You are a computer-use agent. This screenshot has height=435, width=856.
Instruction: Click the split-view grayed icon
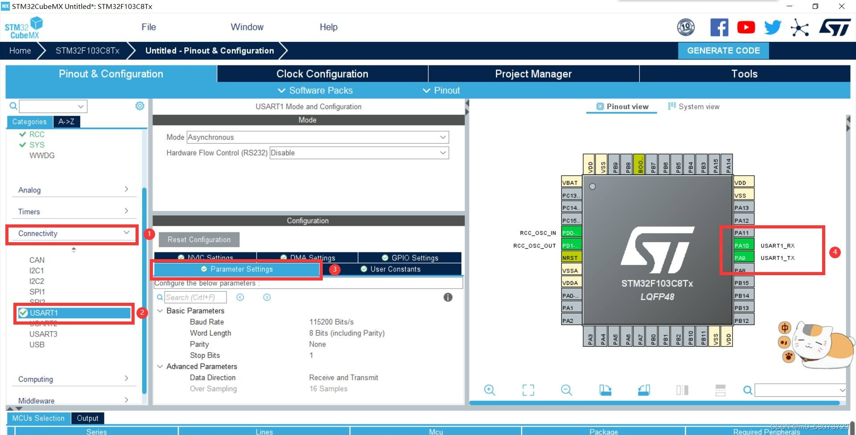pos(682,390)
